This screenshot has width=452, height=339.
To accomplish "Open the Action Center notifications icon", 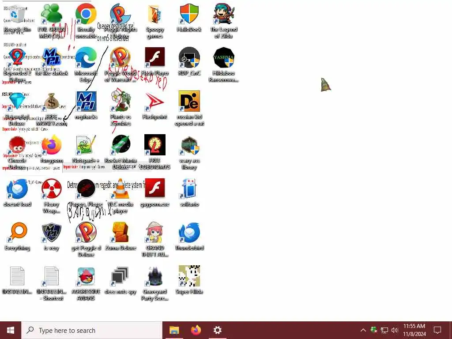I will coord(437,330).
